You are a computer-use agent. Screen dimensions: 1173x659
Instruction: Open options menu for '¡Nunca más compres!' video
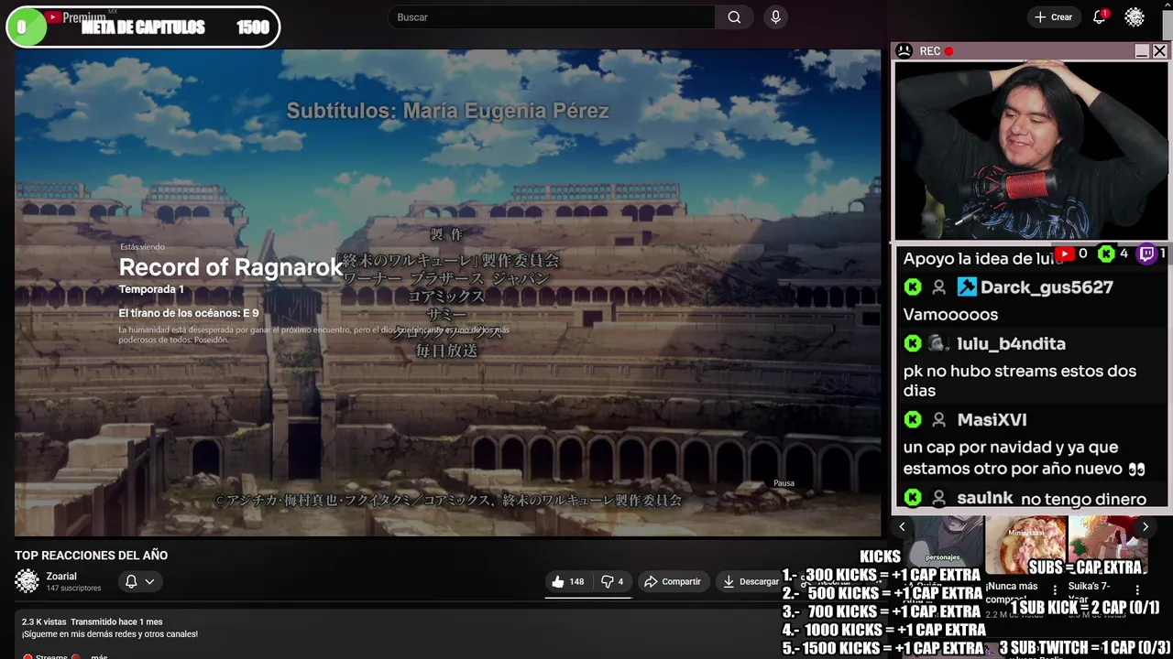click(x=1055, y=590)
